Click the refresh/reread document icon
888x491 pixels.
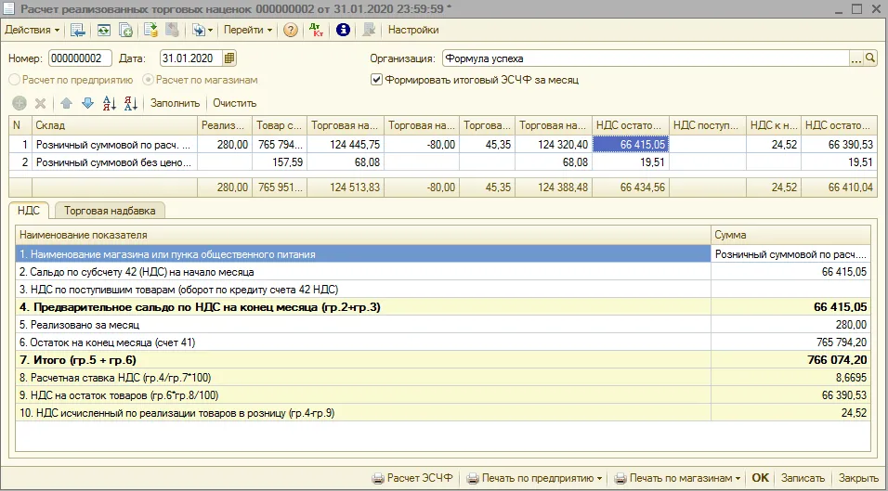[103, 30]
